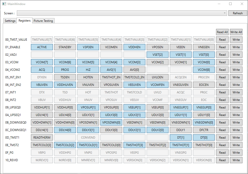This screenshot has width=248, height=174.
Task: Toggle VSET[2] in the 02_VADJ register
Action: coord(157,54)
